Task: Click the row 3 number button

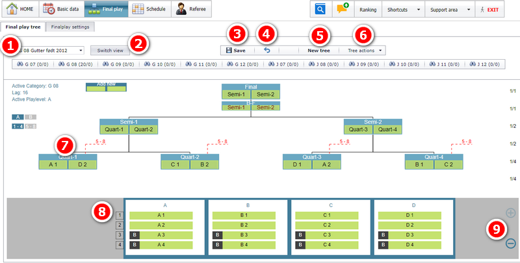Action: click(120, 236)
